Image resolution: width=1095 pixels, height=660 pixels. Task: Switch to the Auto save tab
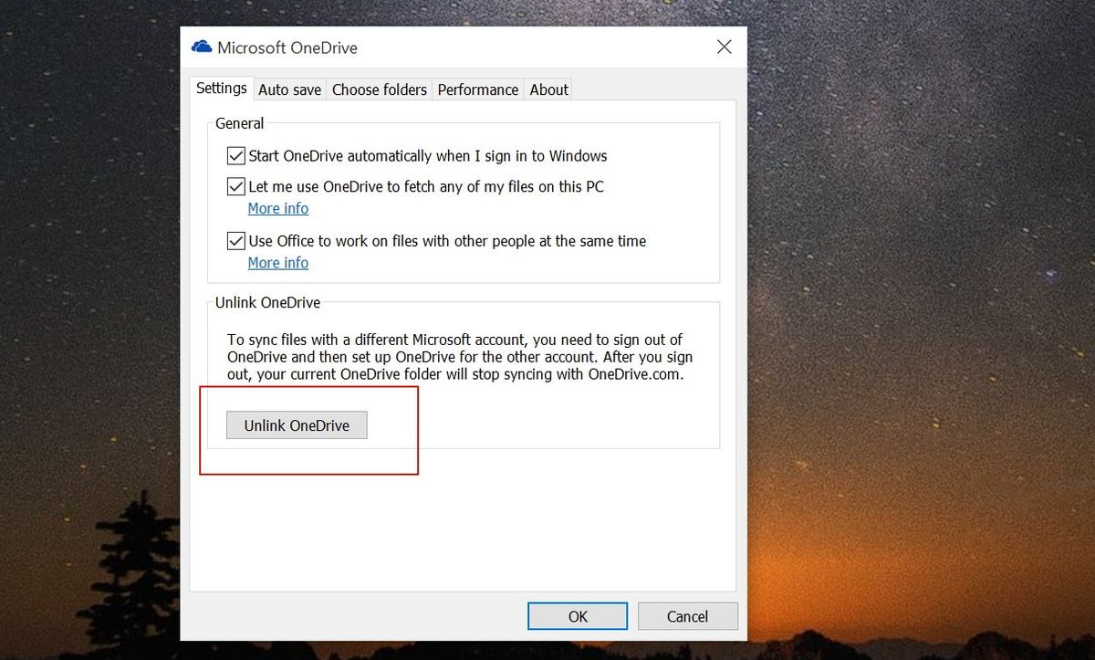(288, 89)
